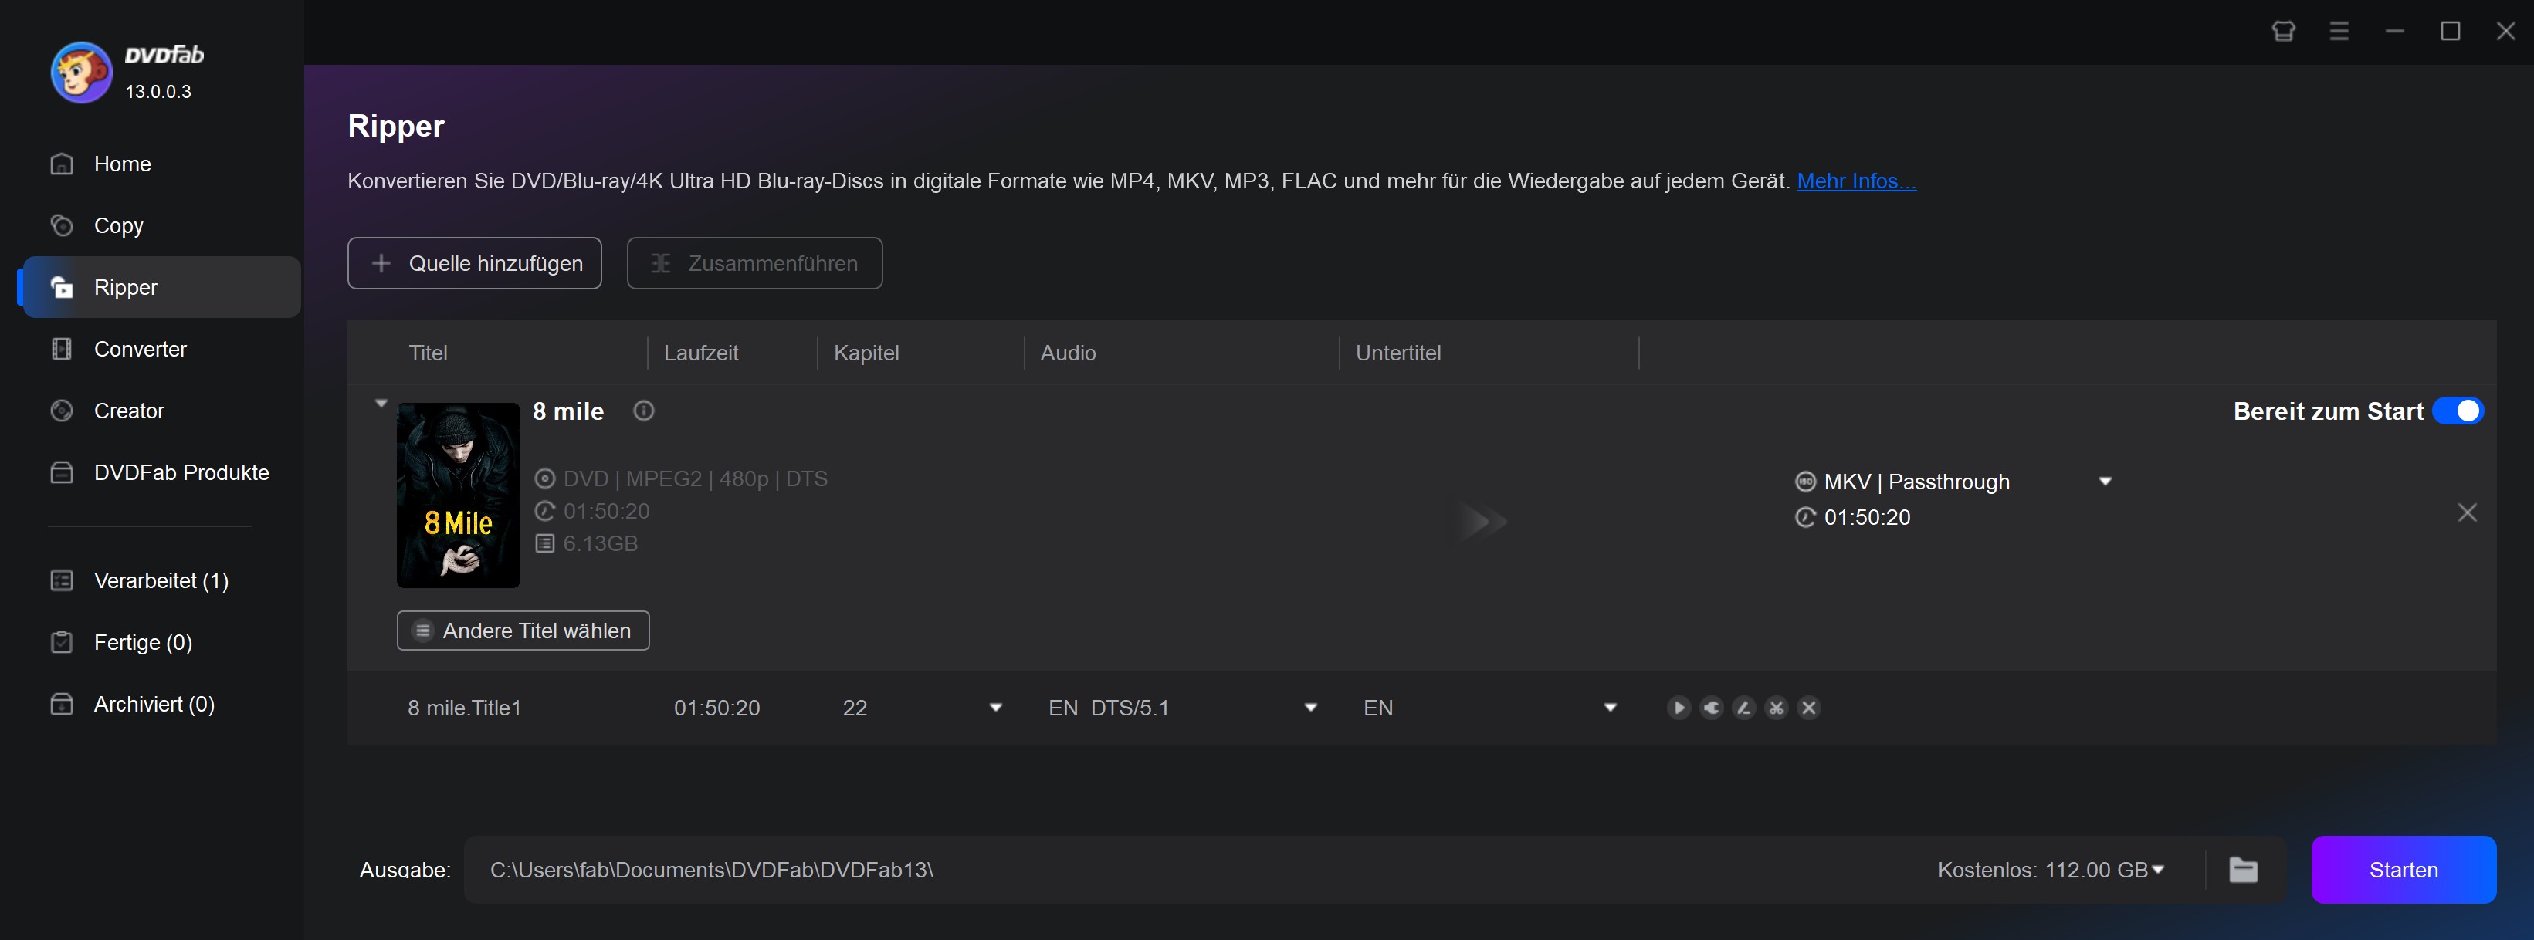Show info icon next to 8 mile
This screenshot has height=940, width=2534.
[643, 411]
